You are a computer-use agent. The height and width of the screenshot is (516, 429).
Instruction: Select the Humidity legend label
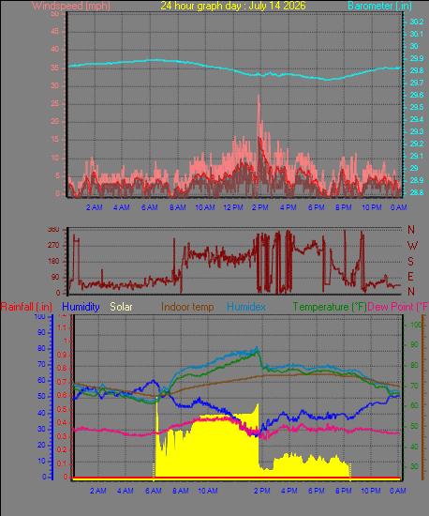pyautogui.click(x=81, y=307)
